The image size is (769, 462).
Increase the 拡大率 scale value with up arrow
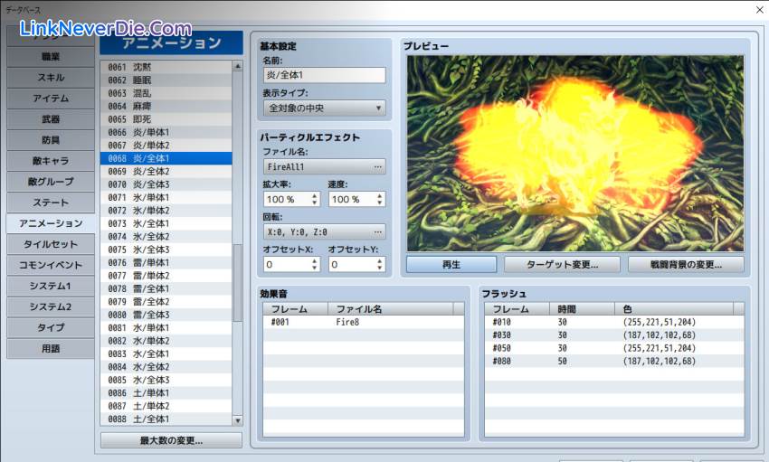tap(315, 195)
